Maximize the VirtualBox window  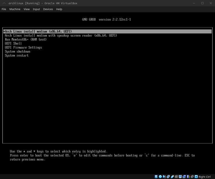coord(202,3)
